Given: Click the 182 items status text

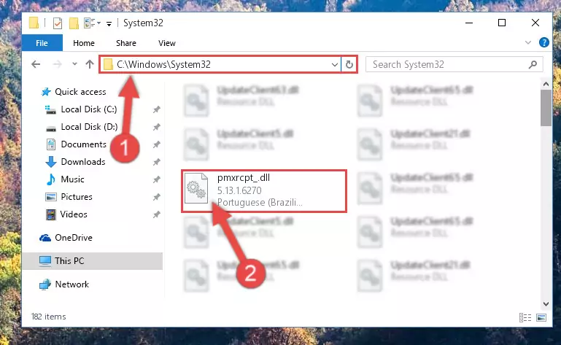Looking at the screenshot, I should 49,317.
